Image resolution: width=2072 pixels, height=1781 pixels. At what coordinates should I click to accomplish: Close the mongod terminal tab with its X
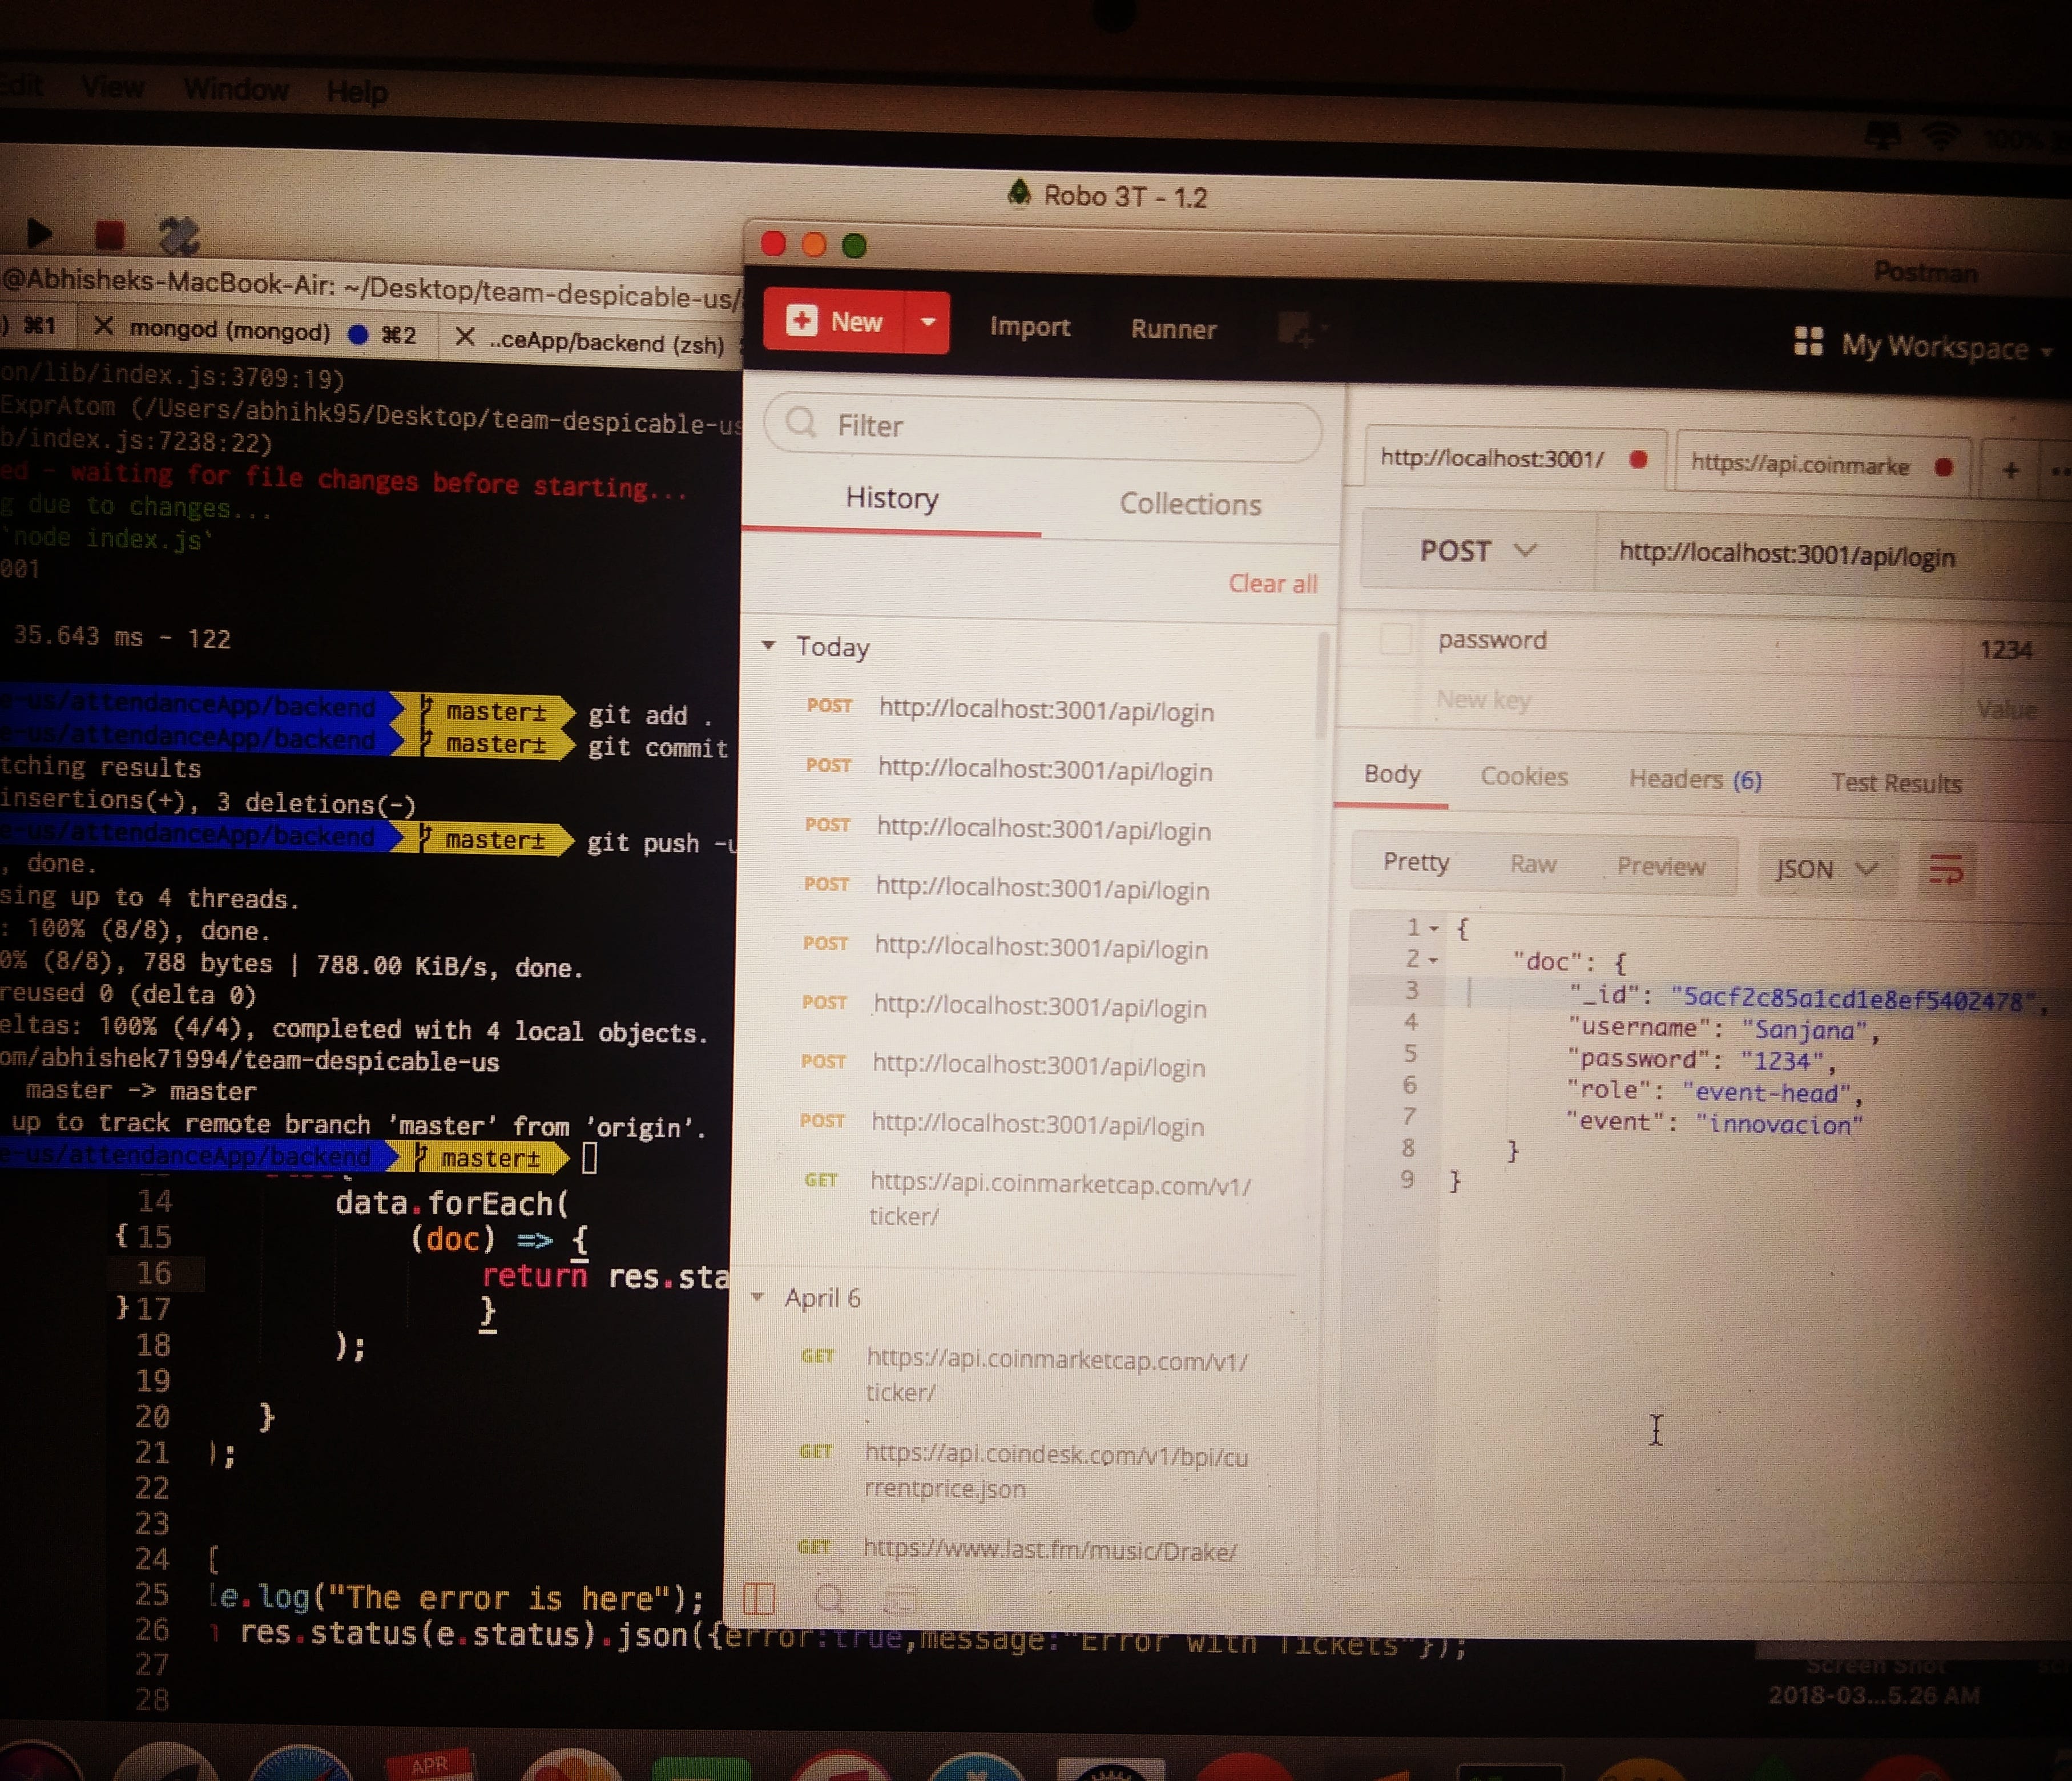tap(102, 326)
